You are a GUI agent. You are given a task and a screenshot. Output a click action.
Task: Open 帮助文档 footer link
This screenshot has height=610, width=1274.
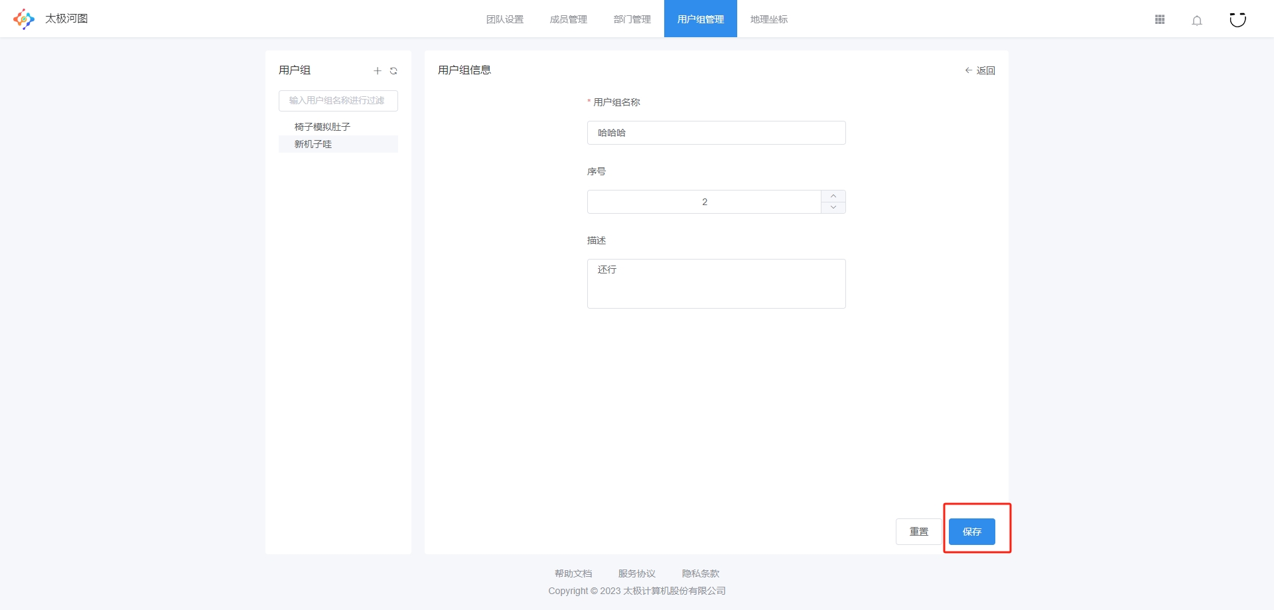point(573,573)
